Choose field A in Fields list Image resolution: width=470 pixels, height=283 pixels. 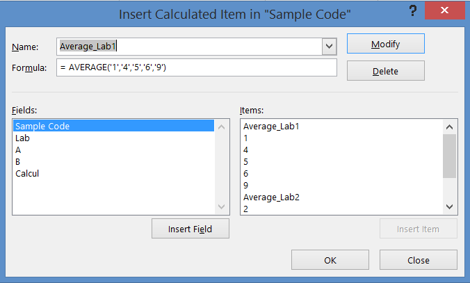point(18,149)
